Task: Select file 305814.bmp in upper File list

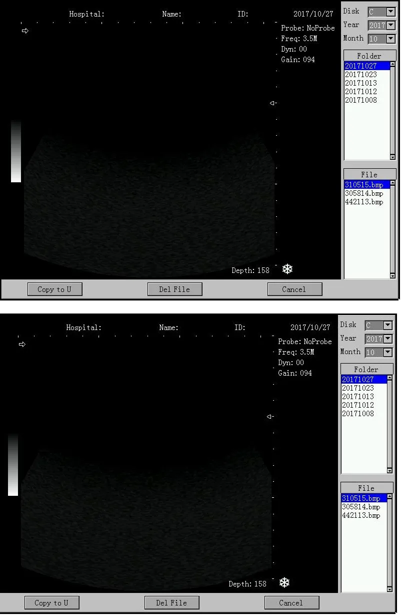Action: tap(364, 193)
